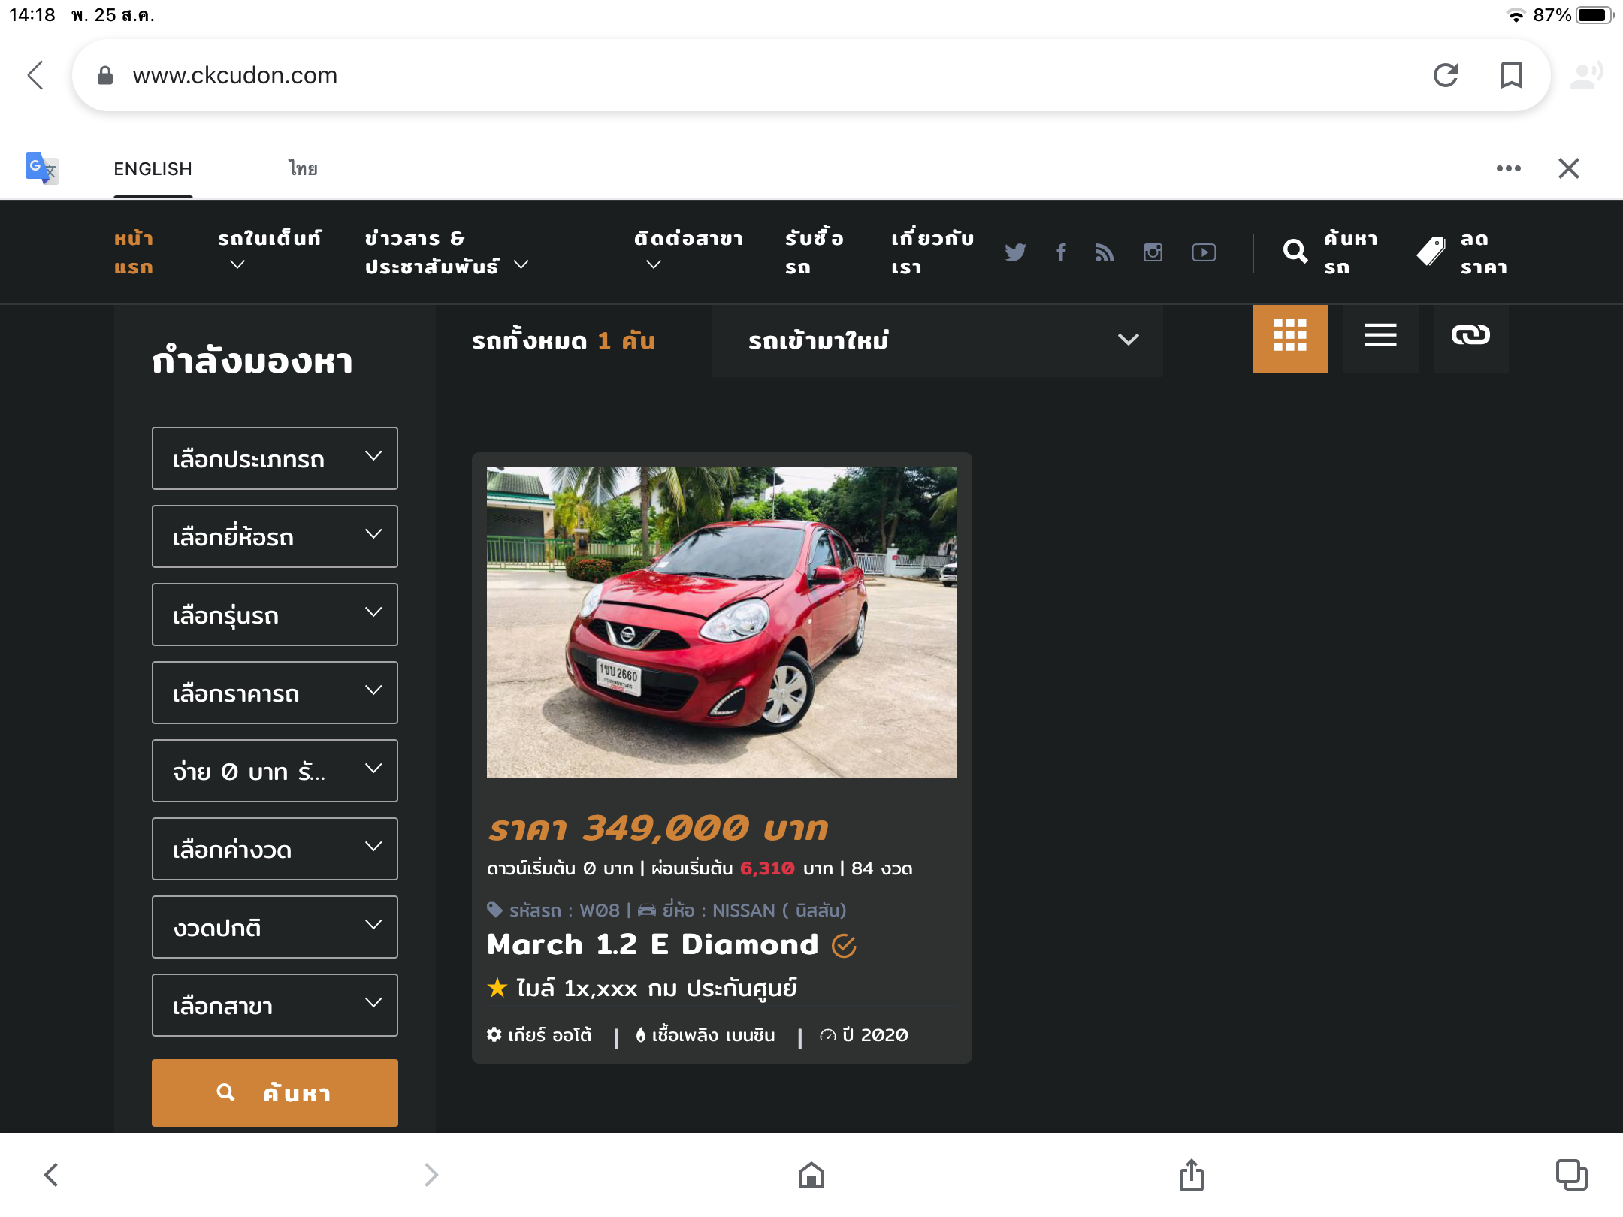Switch translation to ไทย tab
Image resolution: width=1623 pixels, height=1217 pixels.
pyautogui.click(x=303, y=169)
